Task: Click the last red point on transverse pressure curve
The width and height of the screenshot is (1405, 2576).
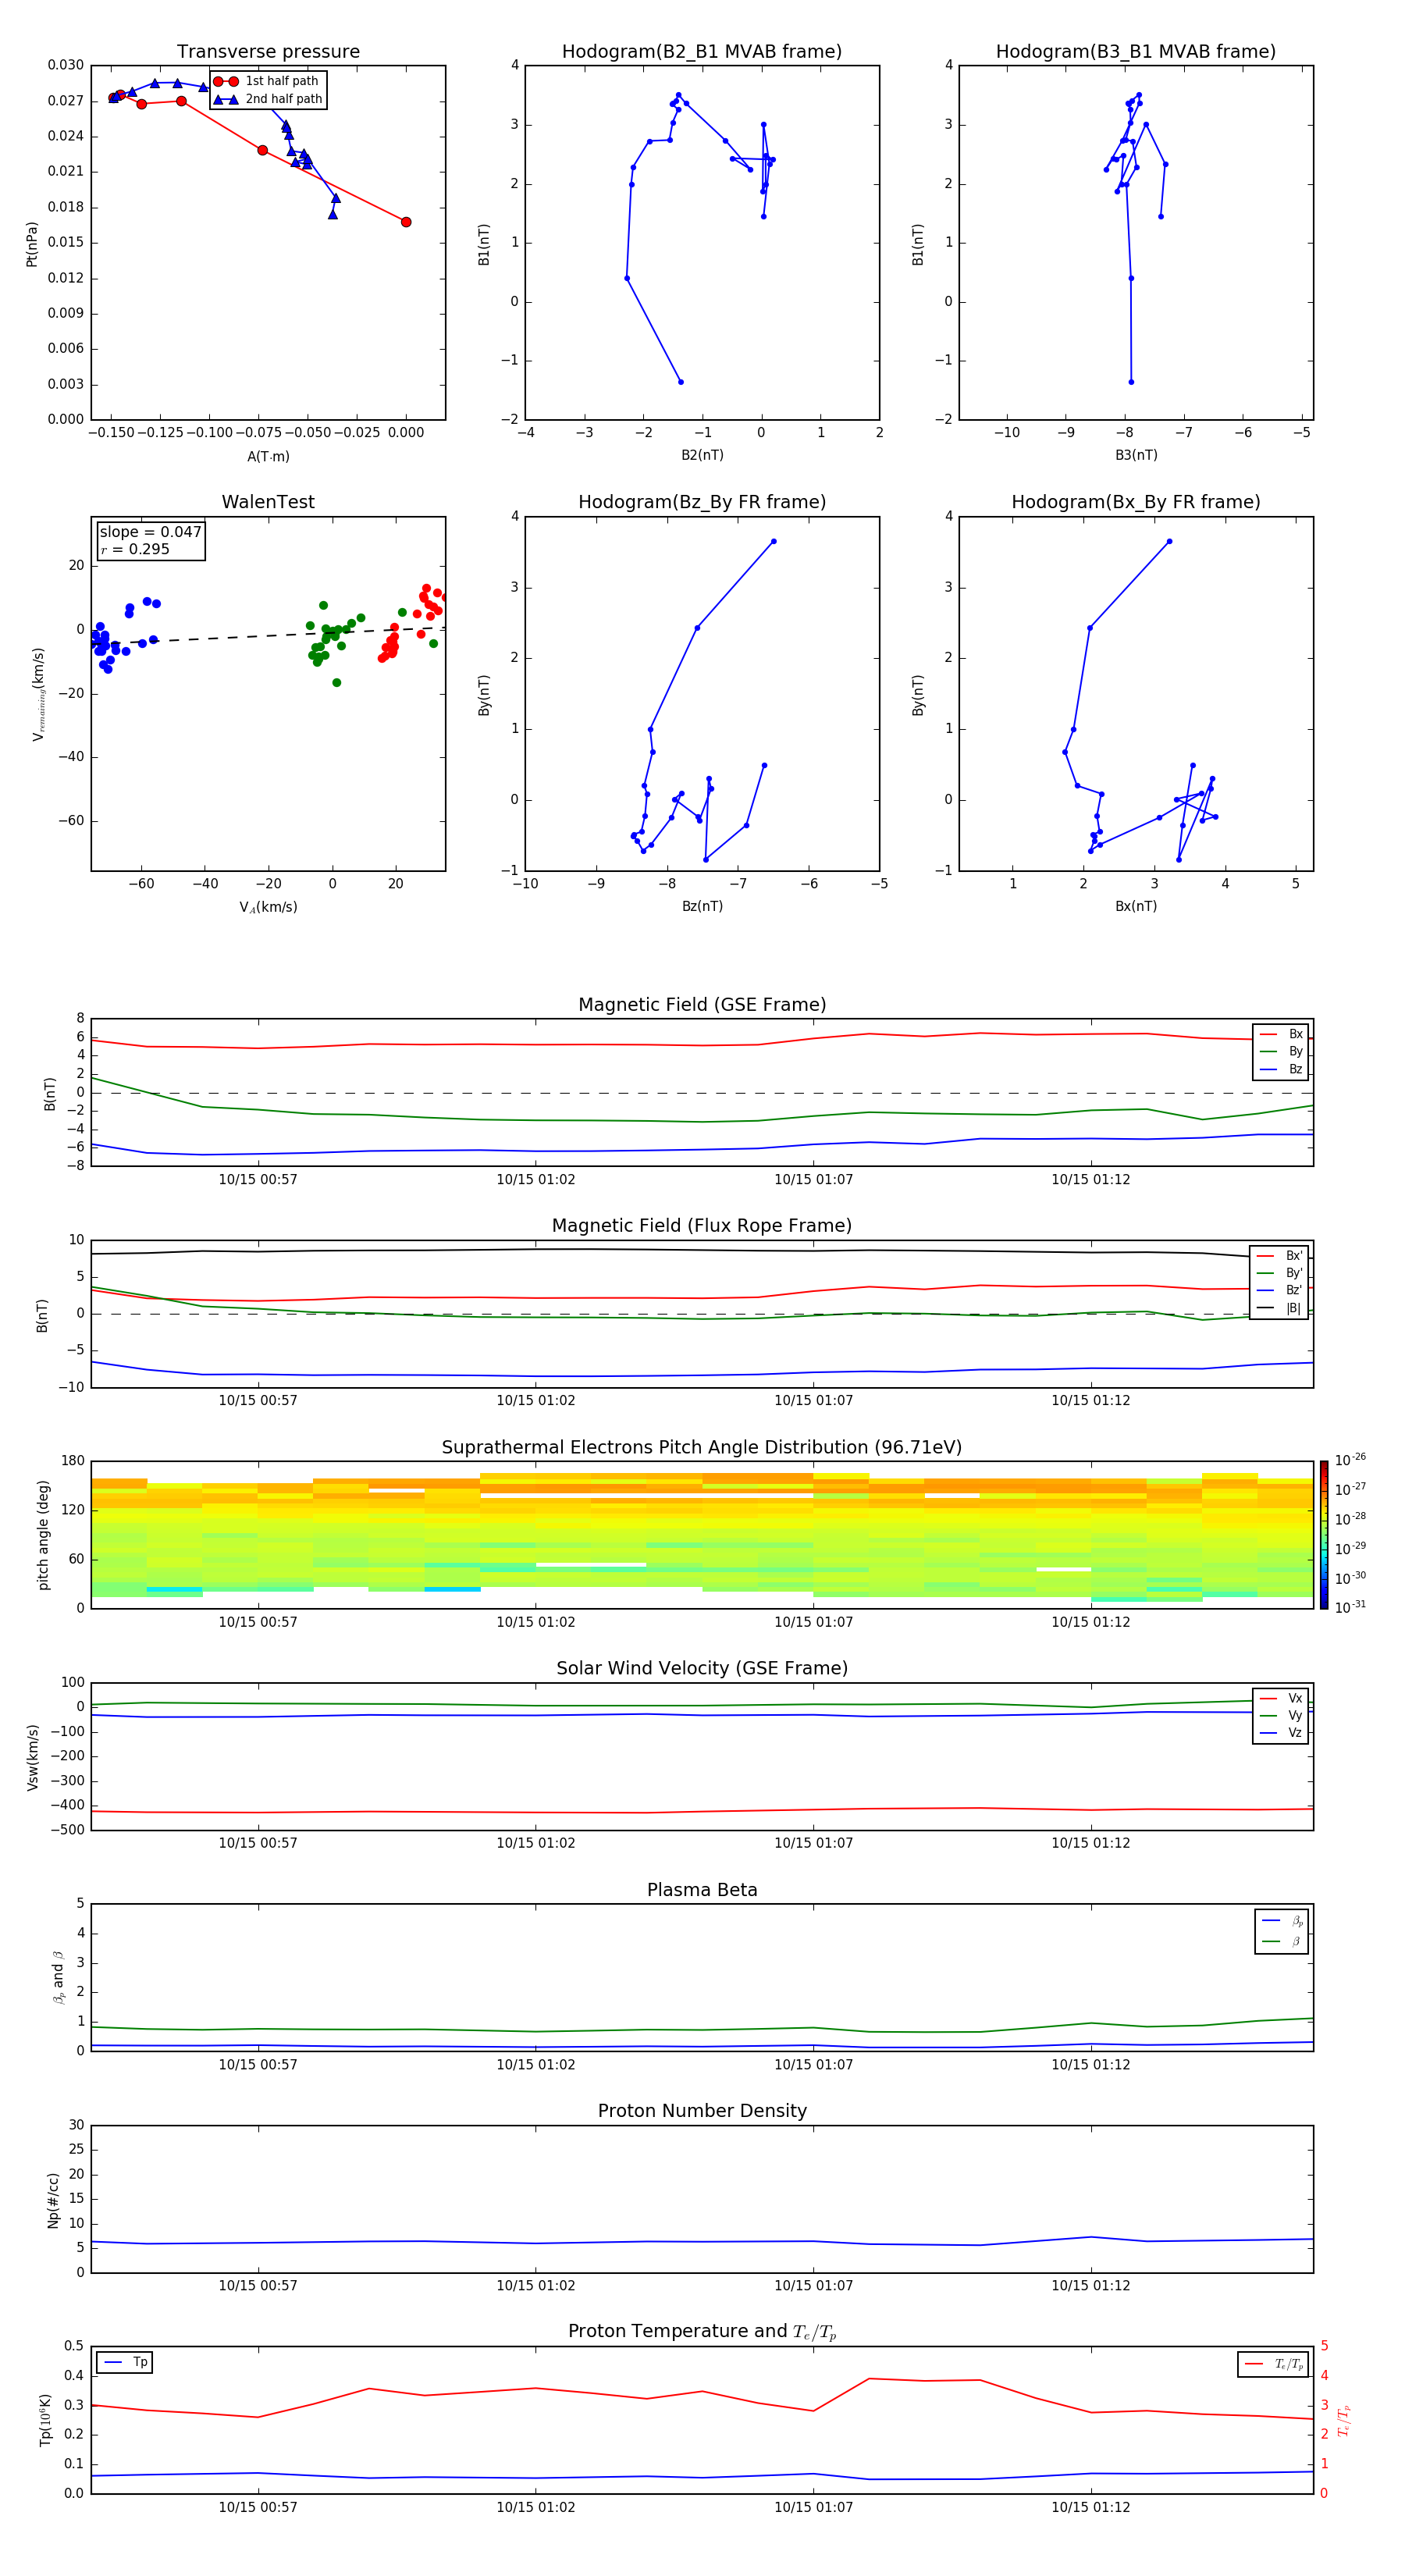Action: tap(406, 222)
